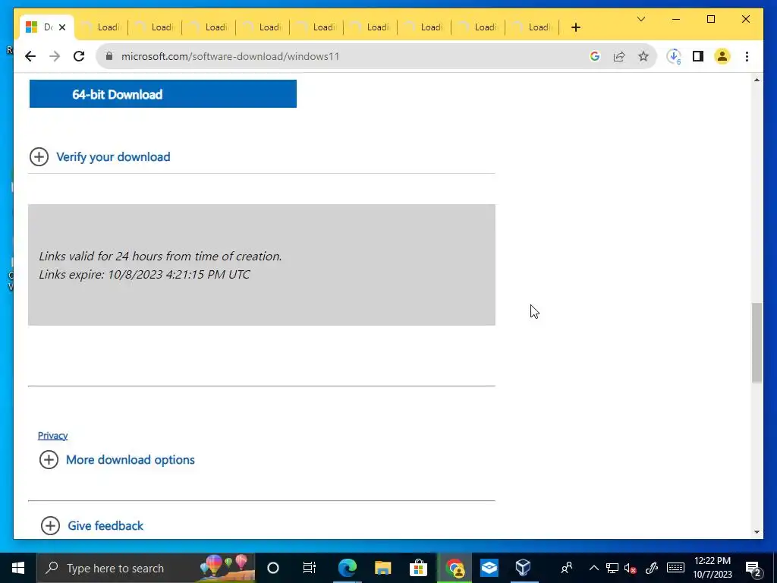Open the Chrome profile avatar

point(722,56)
